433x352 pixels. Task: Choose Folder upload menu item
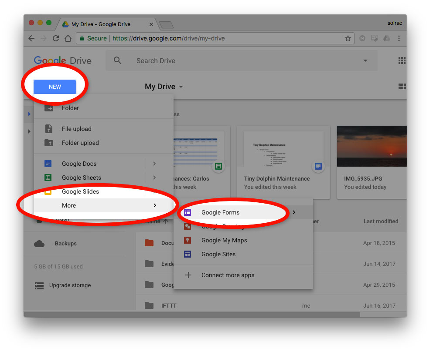click(103, 143)
